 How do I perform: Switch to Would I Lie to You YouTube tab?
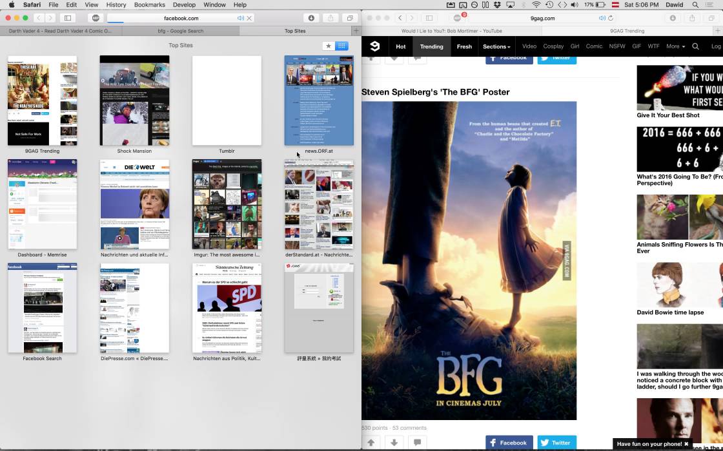coord(451,31)
